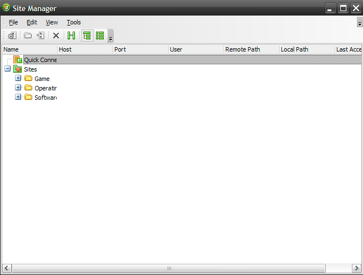The image size is (363, 275).
Task: Collapse the Sites tree node
Action: (7, 68)
